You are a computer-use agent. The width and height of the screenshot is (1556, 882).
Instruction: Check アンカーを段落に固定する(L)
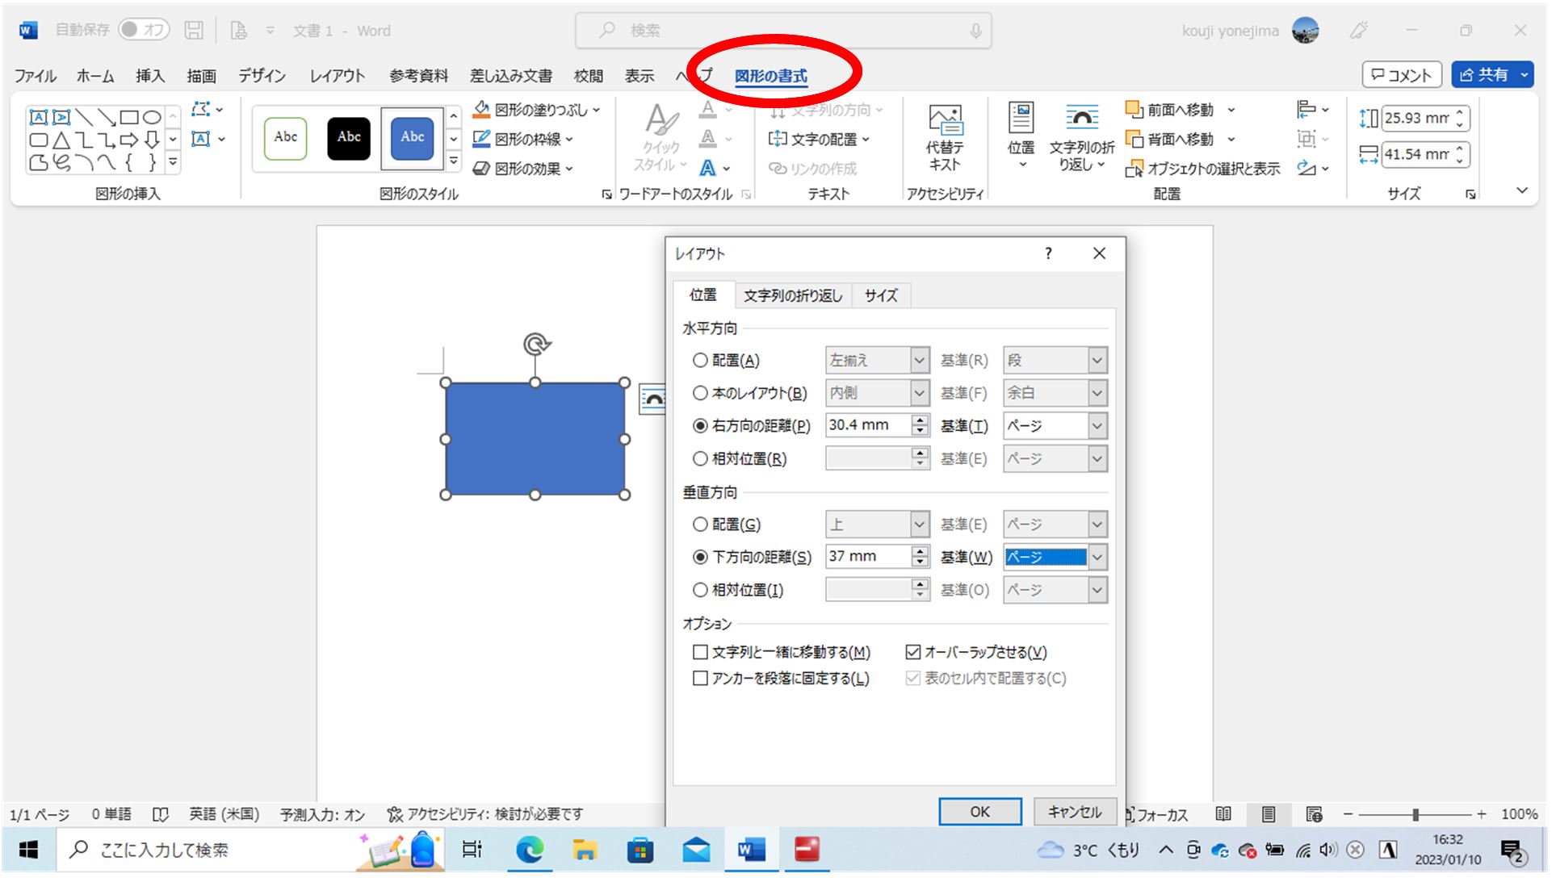tap(700, 679)
